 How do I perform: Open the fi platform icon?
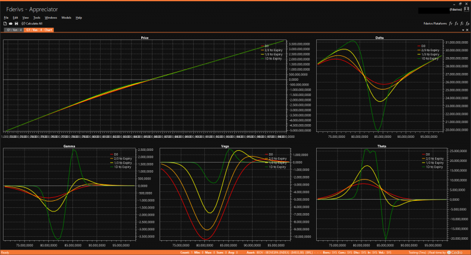[x=462, y=23]
